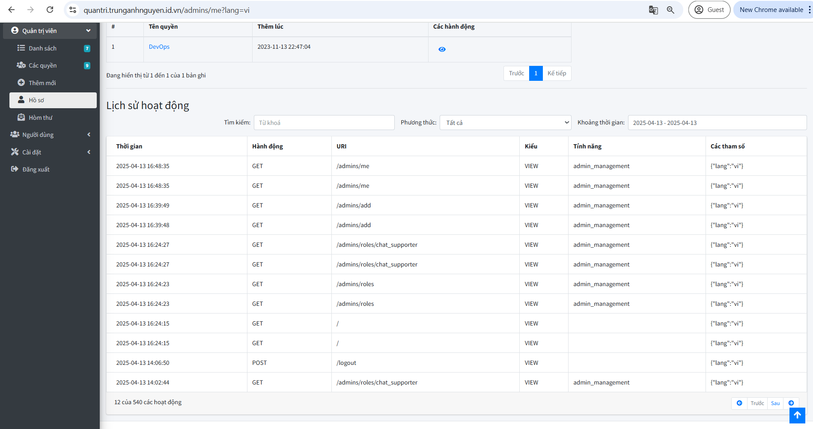Click the Danh sách list icon
The height and width of the screenshot is (429, 813).
21,48
